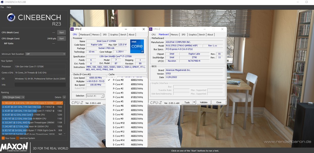This screenshot has height=153, width=314.
Task: Click the Maxon logo at bottom left
Action: point(14,147)
